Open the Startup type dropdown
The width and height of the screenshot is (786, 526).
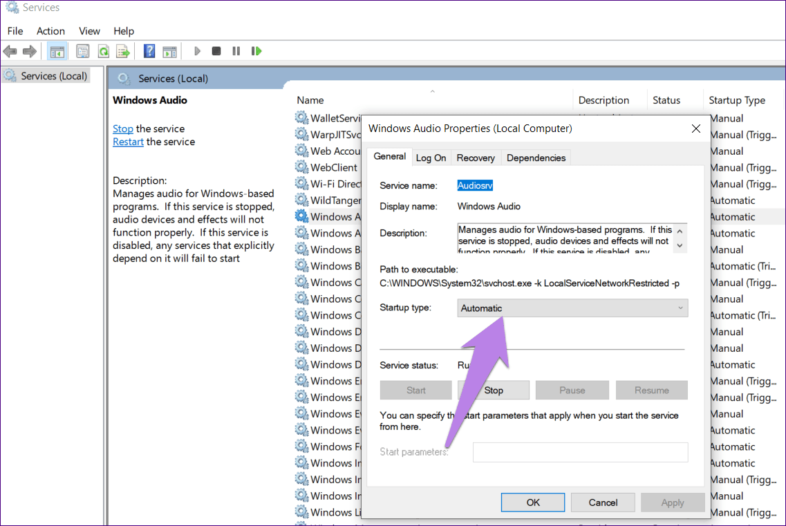pyautogui.click(x=572, y=308)
